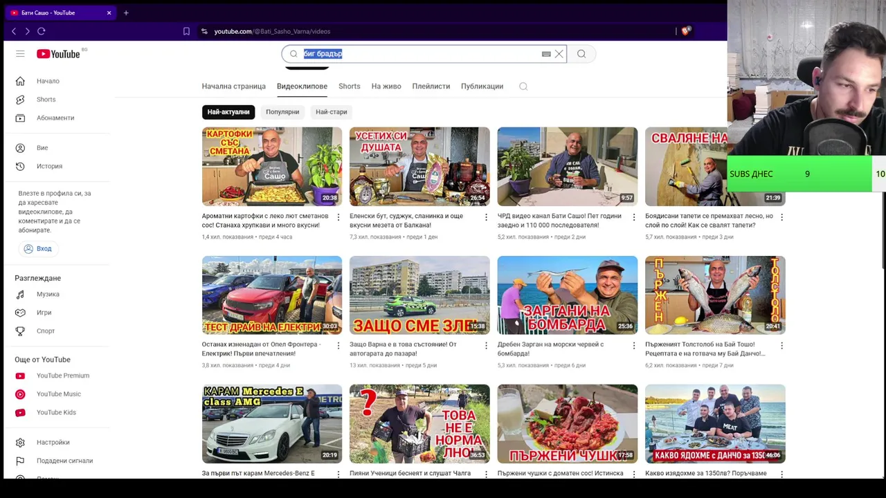This screenshot has height=498, width=886.
Task: Select the Най-стари filter chip
Action: pos(332,112)
